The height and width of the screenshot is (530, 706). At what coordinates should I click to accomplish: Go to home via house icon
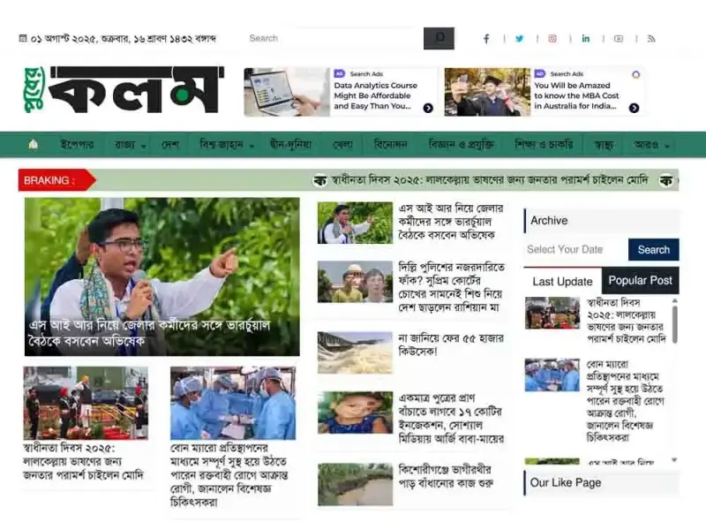(33, 144)
